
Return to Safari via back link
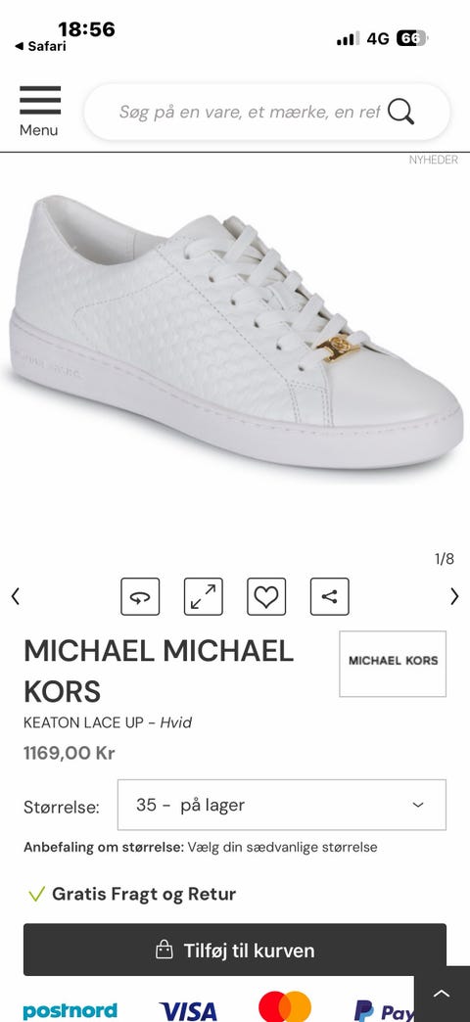point(40,46)
